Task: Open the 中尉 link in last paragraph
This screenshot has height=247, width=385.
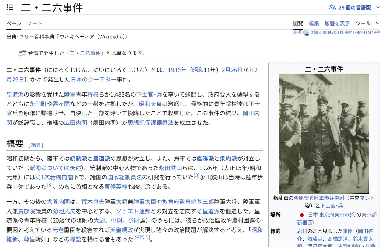Action: tap(116, 220)
